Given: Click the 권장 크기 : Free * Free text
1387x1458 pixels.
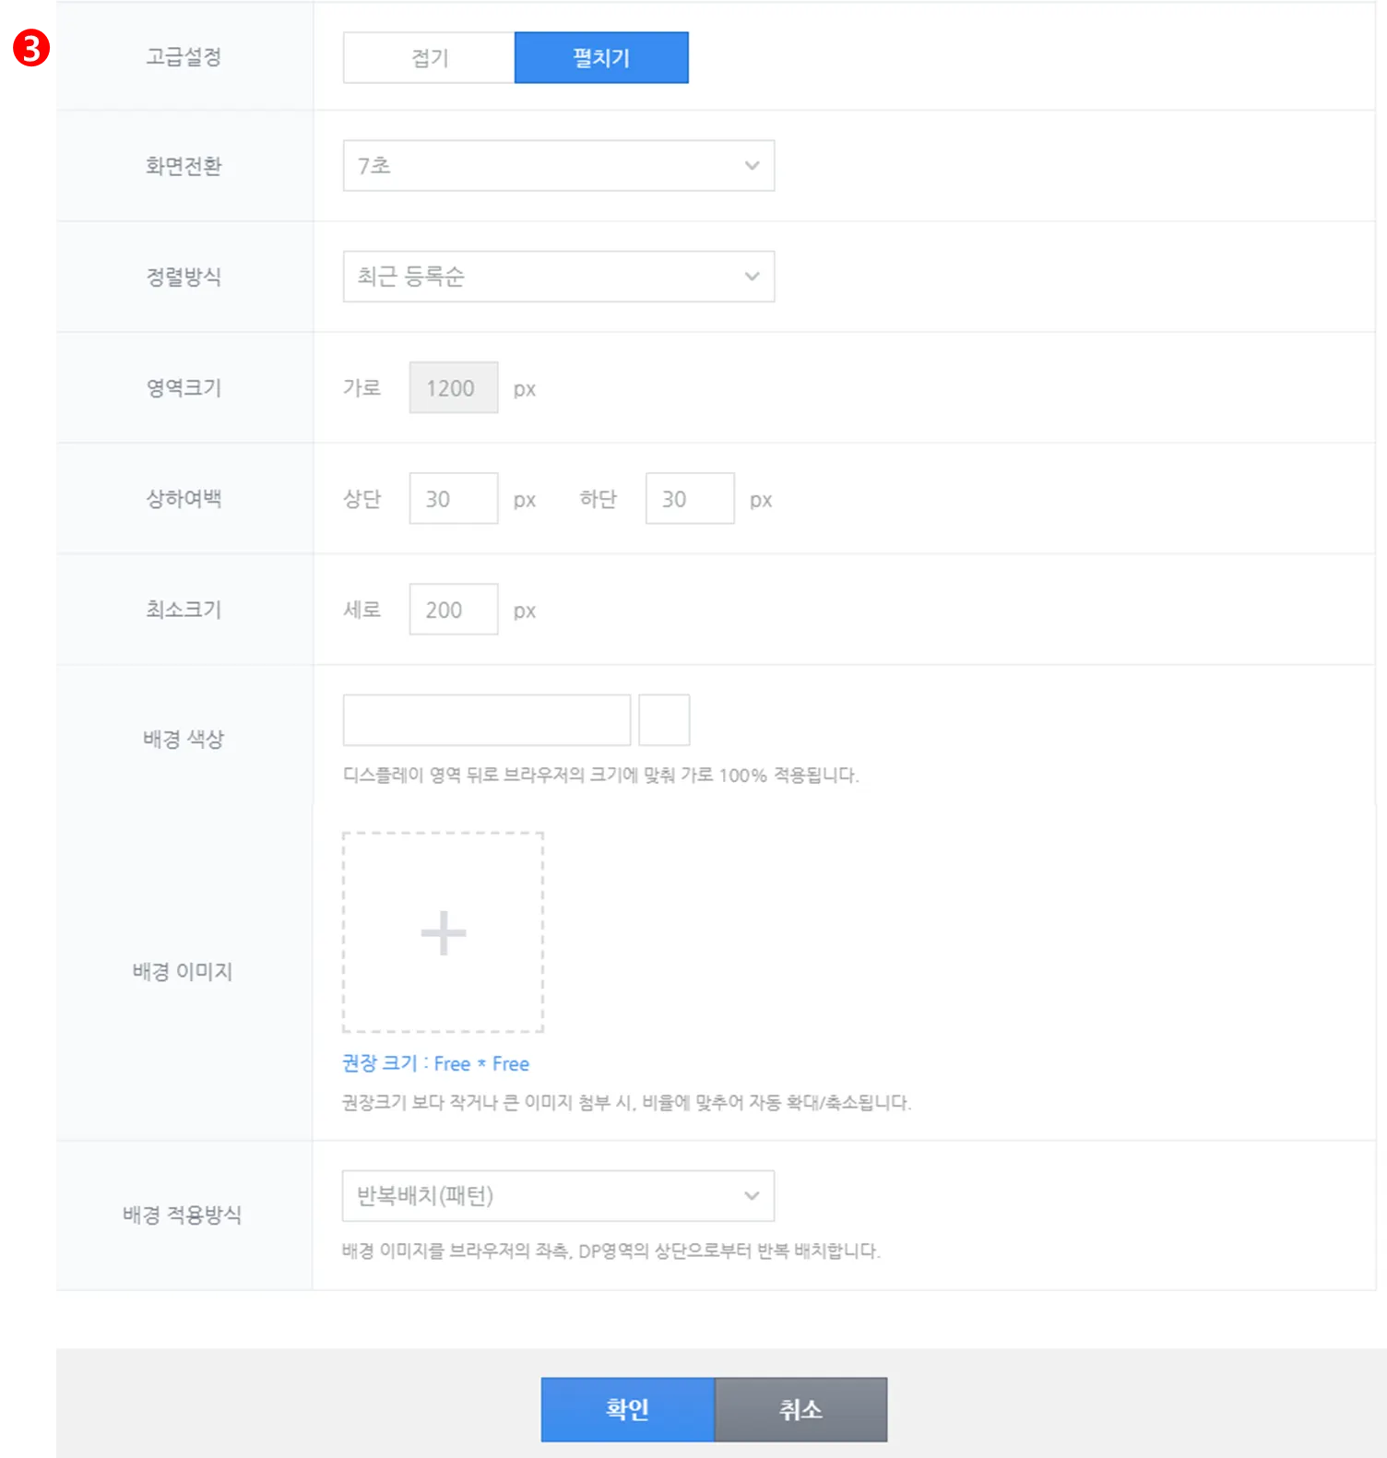Looking at the screenshot, I should 435,1063.
